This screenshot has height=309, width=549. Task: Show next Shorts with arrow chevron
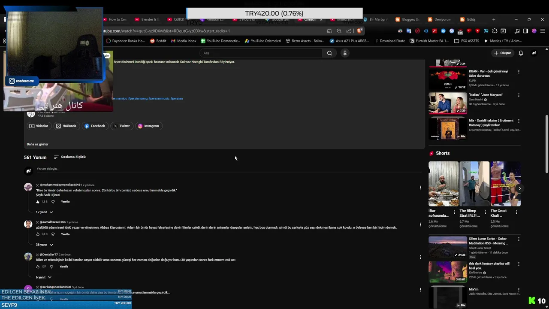(519, 188)
